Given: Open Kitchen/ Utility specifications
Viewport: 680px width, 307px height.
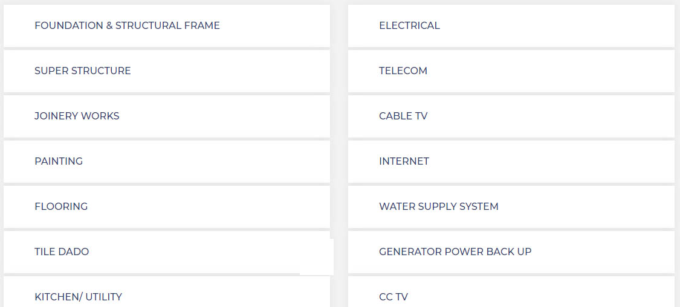Looking at the screenshot, I should [167, 292].
